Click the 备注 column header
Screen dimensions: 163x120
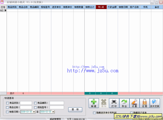[157, 7]
